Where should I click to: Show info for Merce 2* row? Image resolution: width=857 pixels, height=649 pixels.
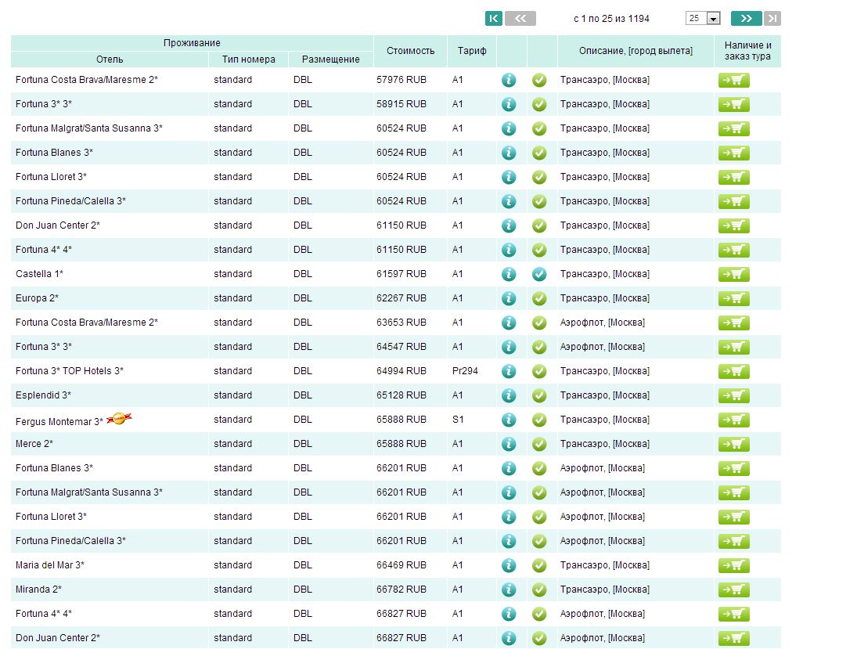click(x=509, y=444)
